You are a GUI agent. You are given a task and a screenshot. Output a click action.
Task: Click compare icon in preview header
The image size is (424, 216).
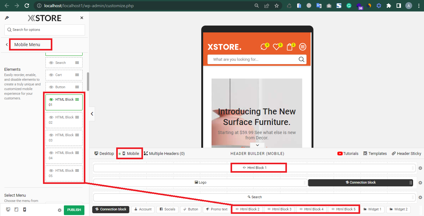[x=264, y=47]
